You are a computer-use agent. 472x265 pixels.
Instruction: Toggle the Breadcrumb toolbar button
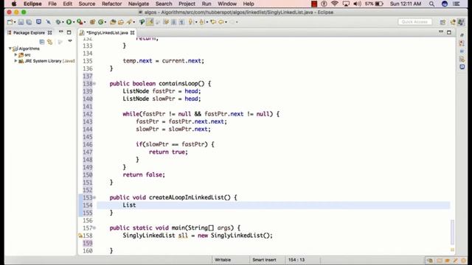142,22
